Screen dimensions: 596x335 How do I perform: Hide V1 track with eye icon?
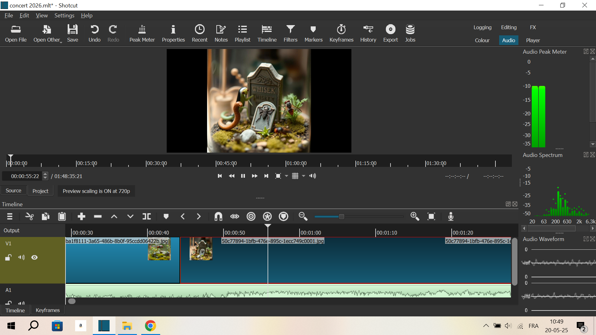34,257
